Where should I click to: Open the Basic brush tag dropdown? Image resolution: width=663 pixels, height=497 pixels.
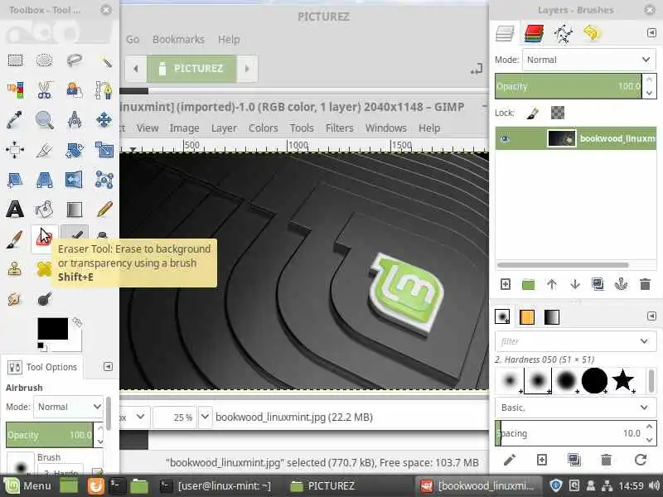pos(575,408)
